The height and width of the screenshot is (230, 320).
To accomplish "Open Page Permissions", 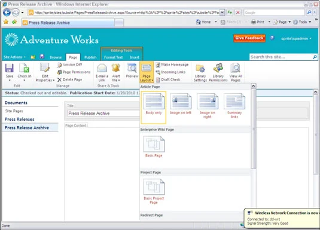I will tap(74, 72).
